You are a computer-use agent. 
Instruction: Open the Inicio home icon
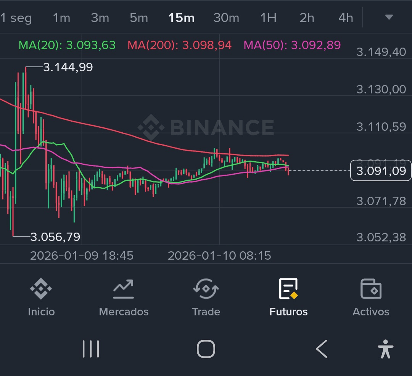click(41, 289)
